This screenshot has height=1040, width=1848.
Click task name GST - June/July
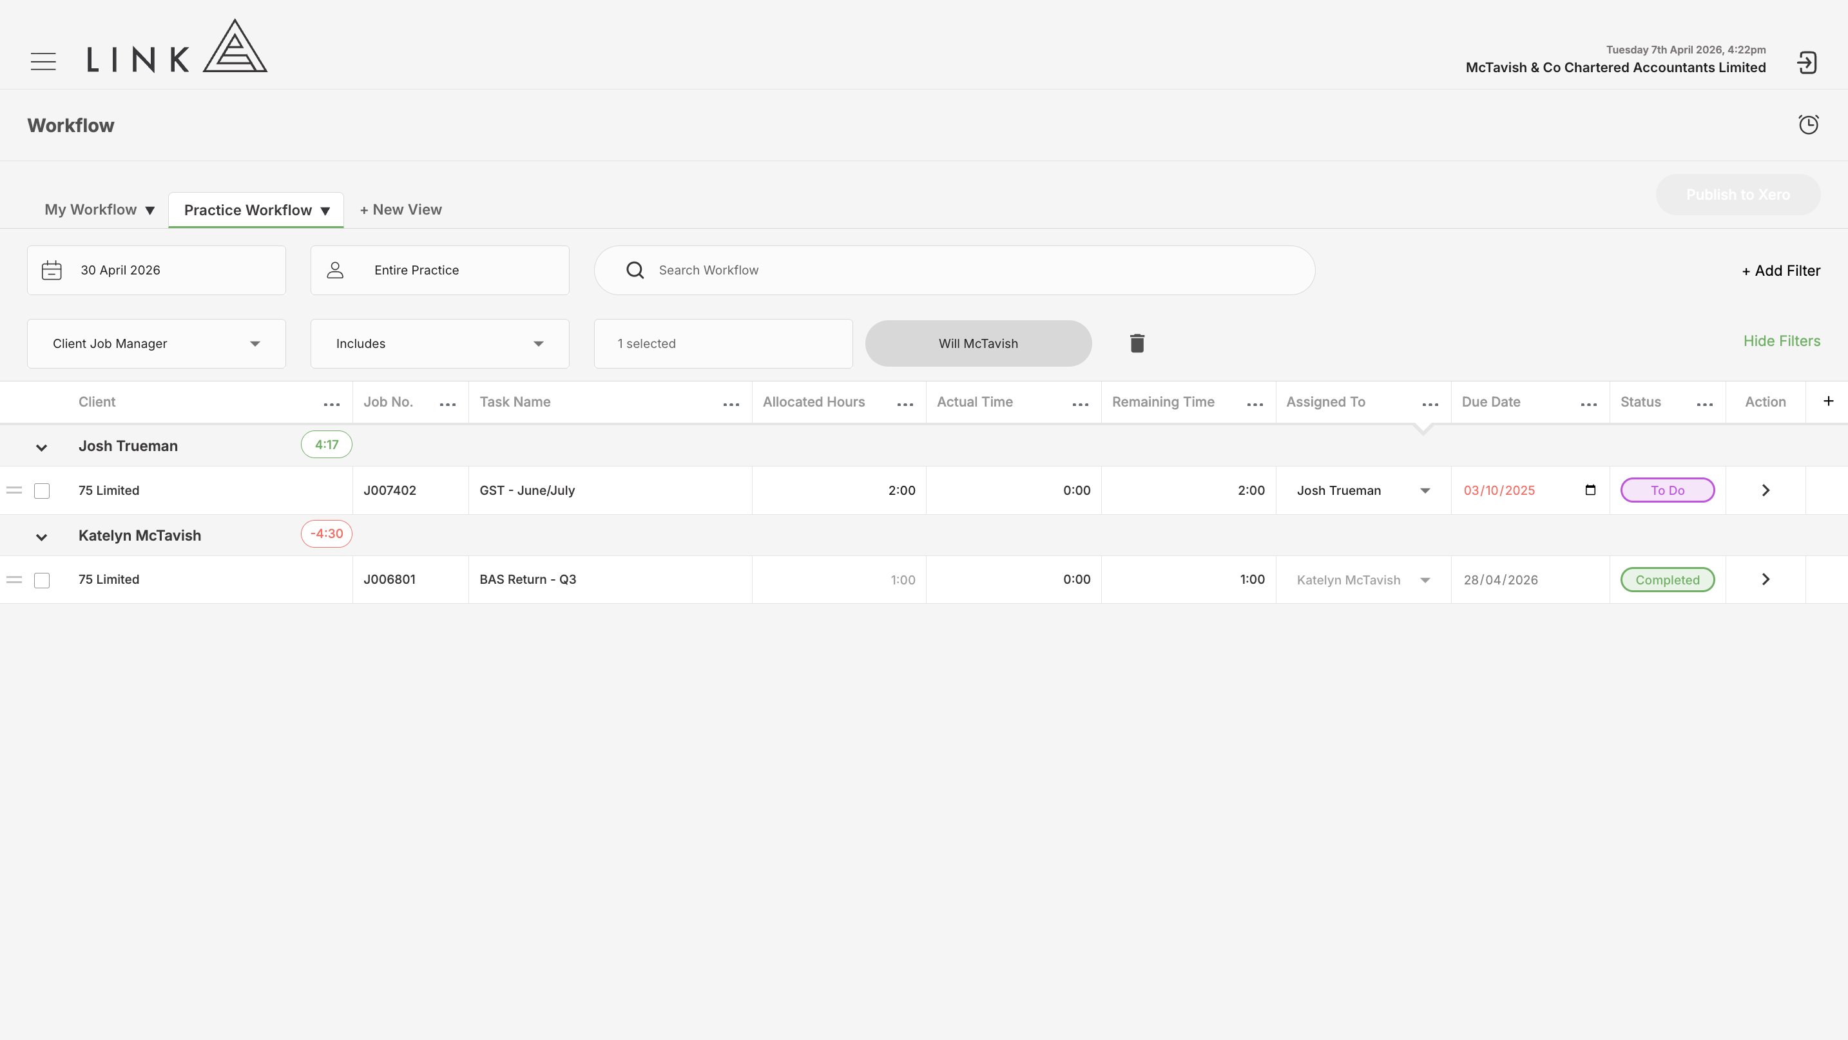(527, 490)
